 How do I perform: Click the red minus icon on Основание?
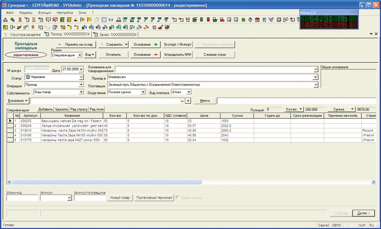pyautogui.click(x=155, y=55)
